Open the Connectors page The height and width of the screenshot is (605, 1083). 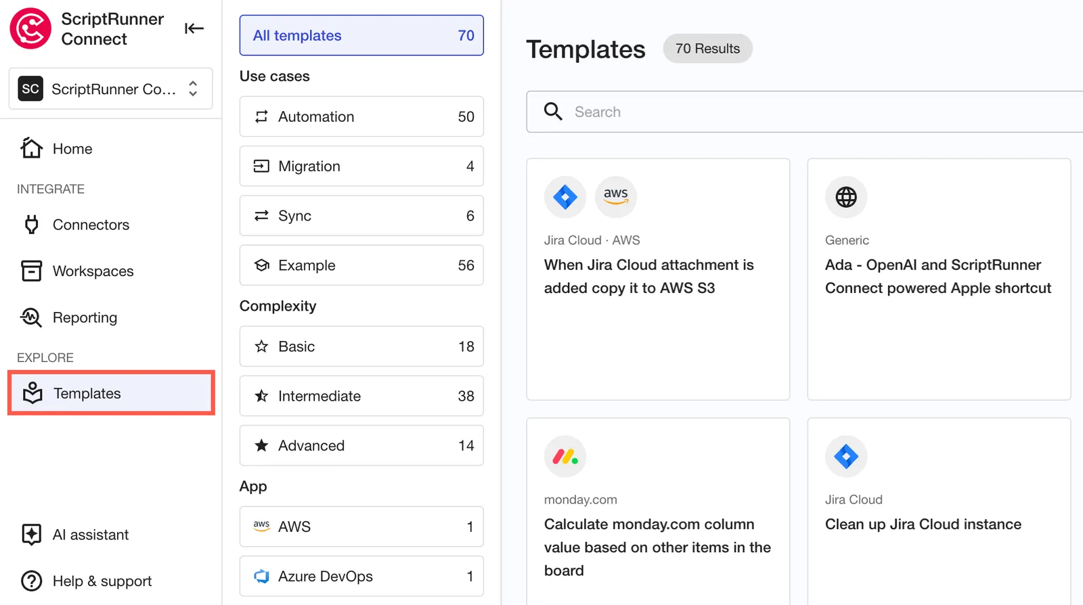pos(91,225)
